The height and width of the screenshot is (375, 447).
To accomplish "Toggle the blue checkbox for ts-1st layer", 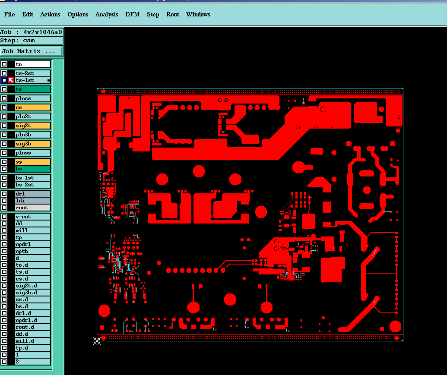I will 4,80.
